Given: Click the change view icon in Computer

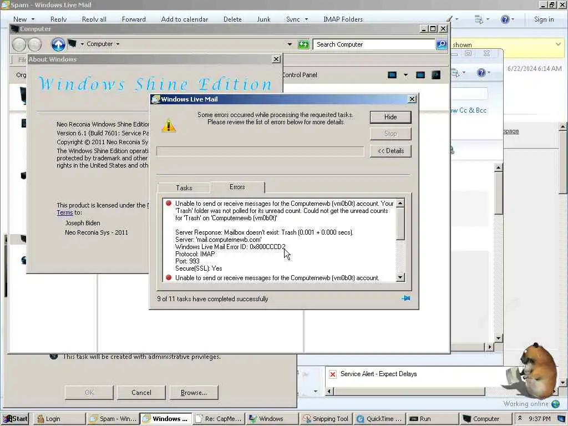Looking at the screenshot, I should (392, 75).
